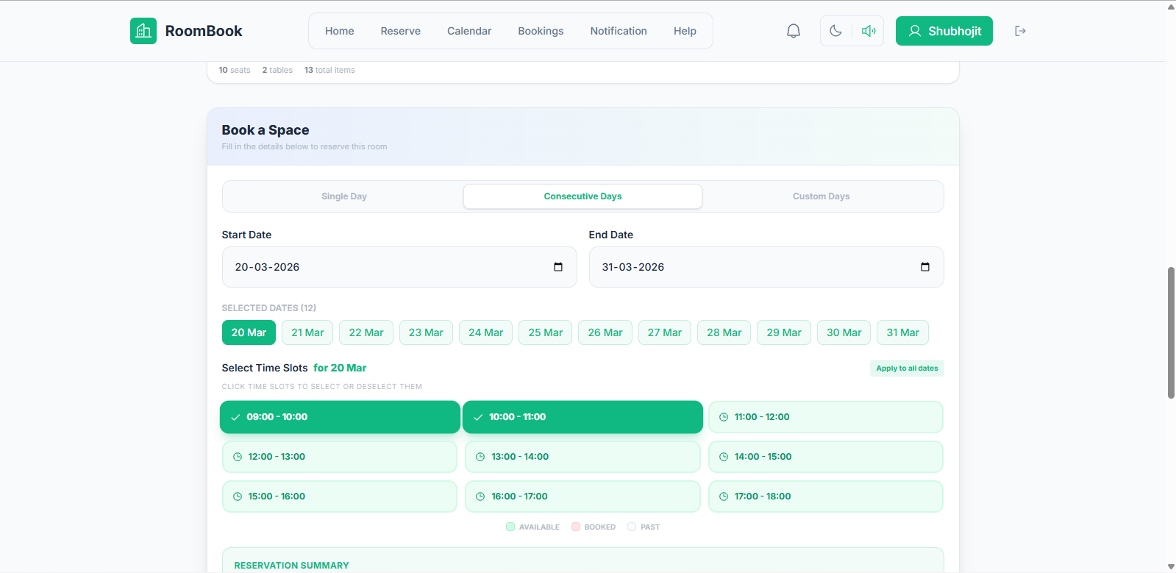Select the 25 Mar date chip
The height and width of the screenshot is (573, 1176).
[545, 332]
